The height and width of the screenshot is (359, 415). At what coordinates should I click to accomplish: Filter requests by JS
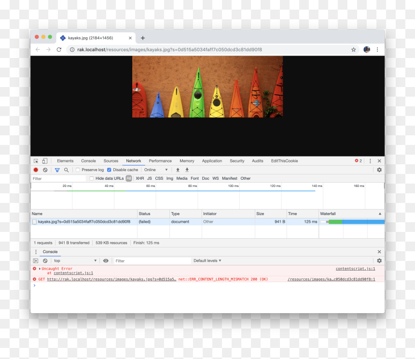150,178
